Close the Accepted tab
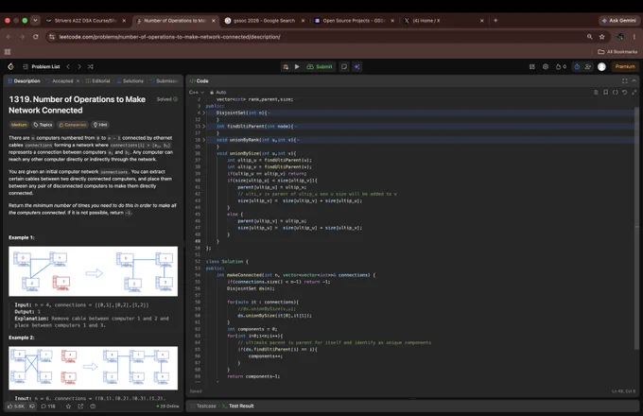The width and height of the screenshot is (643, 416). [78, 80]
